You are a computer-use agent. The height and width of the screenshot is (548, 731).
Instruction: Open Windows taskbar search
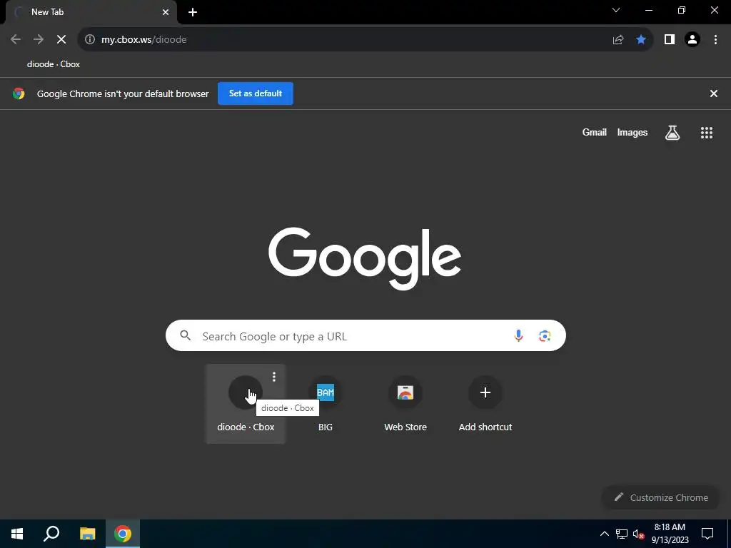click(51, 534)
